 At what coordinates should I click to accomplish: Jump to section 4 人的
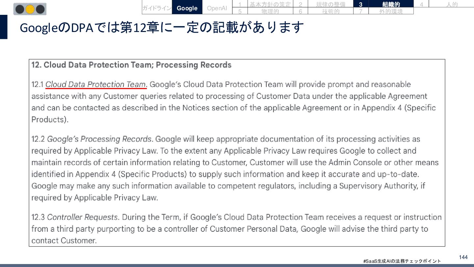[452, 4]
